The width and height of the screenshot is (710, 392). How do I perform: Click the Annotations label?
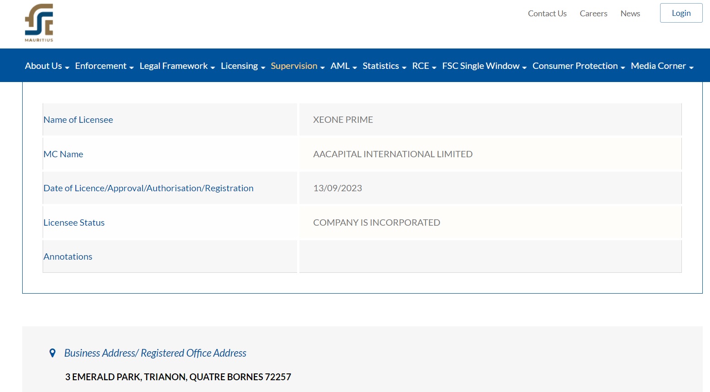pos(68,256)
